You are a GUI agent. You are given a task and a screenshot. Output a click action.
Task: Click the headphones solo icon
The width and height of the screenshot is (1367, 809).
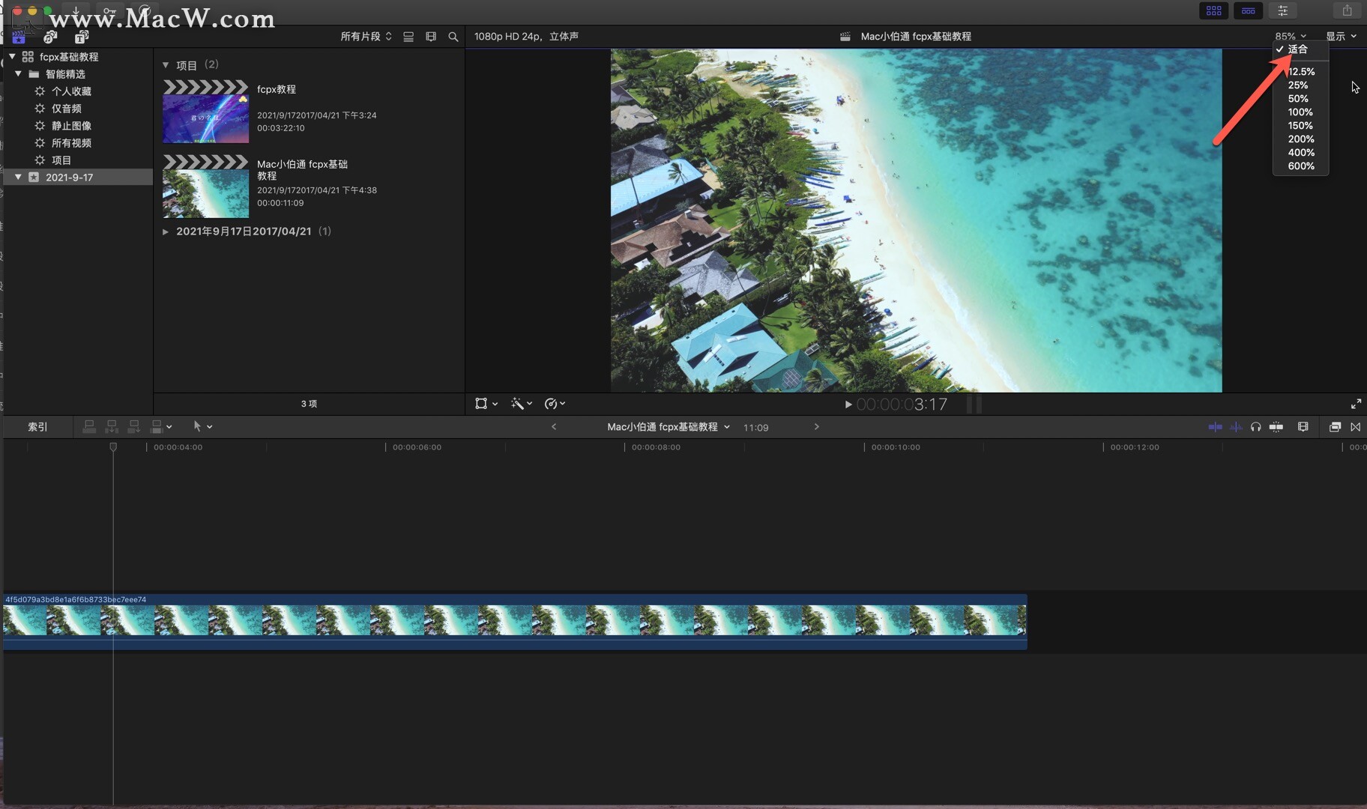pos(1255,427)
